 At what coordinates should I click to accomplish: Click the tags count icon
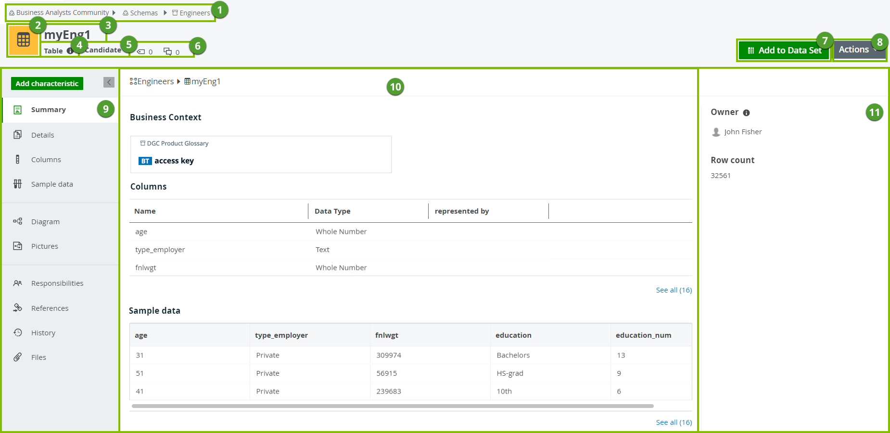(141, 52)
